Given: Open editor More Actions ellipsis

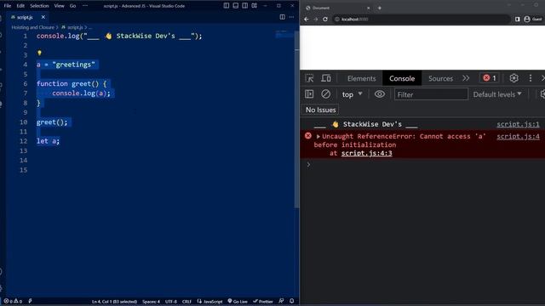Looking at the screenshot, I should pos(291,17).
